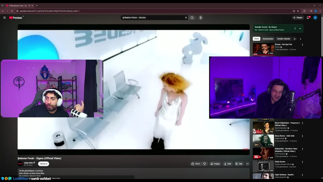Open Ogün Sanlısoy - Saydım title
Screen dimensions: 323x182
tap(284, 175)
